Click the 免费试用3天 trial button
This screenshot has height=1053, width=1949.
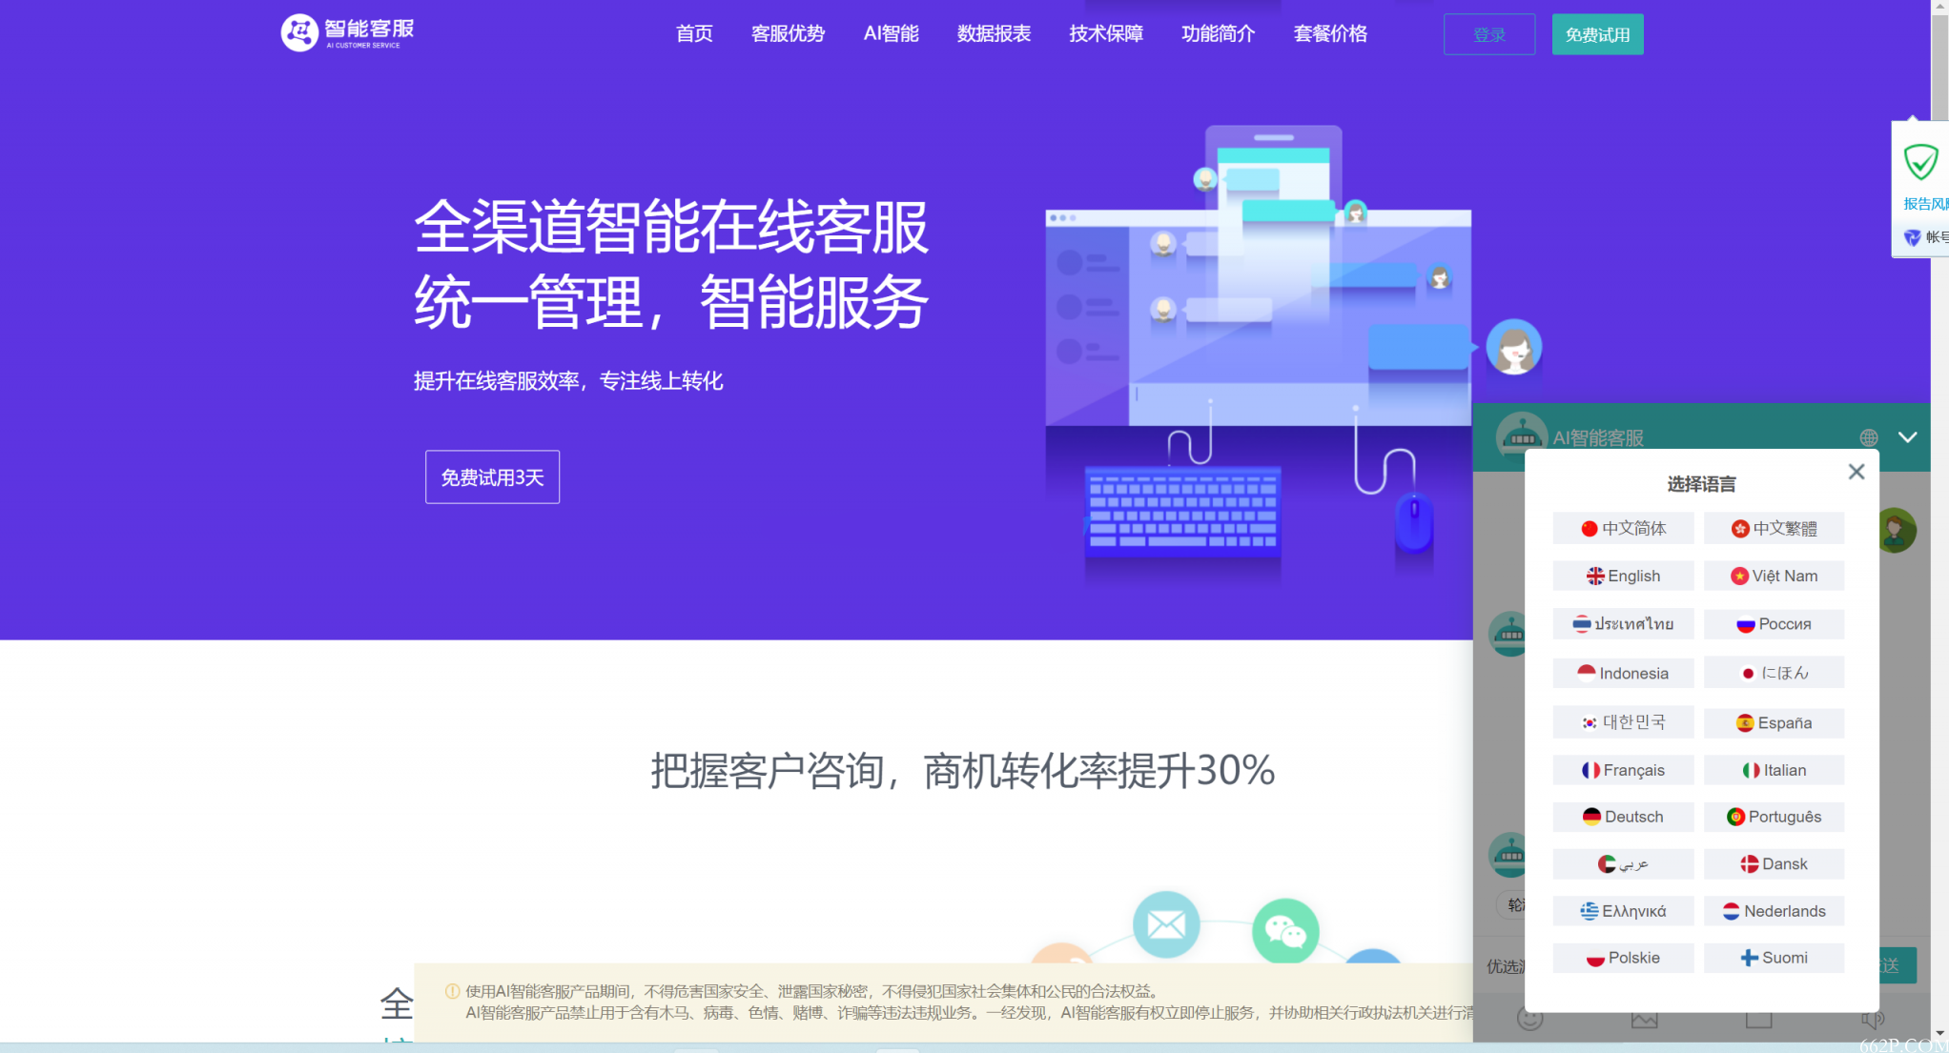494,477
